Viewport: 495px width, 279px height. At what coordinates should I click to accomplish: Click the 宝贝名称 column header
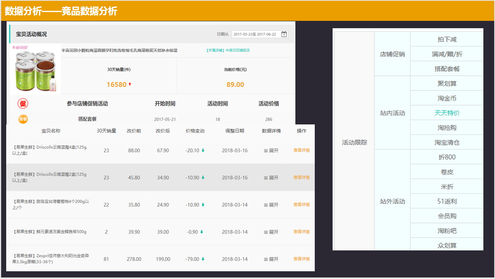[x=51, y=131]
